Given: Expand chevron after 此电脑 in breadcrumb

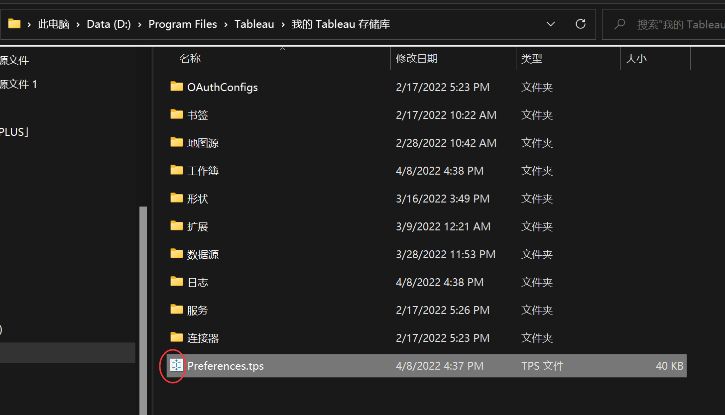Looking at the screenshot, I should click(78, 24).
